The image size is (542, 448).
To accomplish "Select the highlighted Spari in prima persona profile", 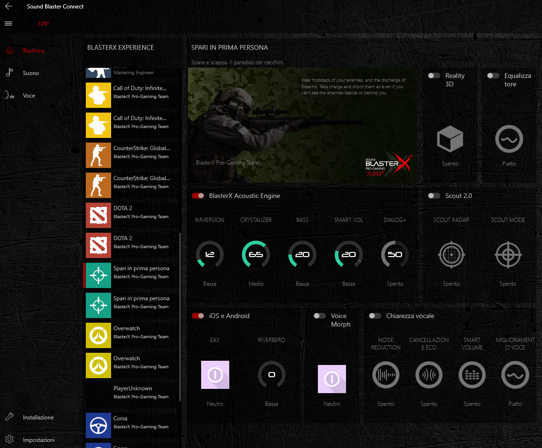I will coord(132,275).
